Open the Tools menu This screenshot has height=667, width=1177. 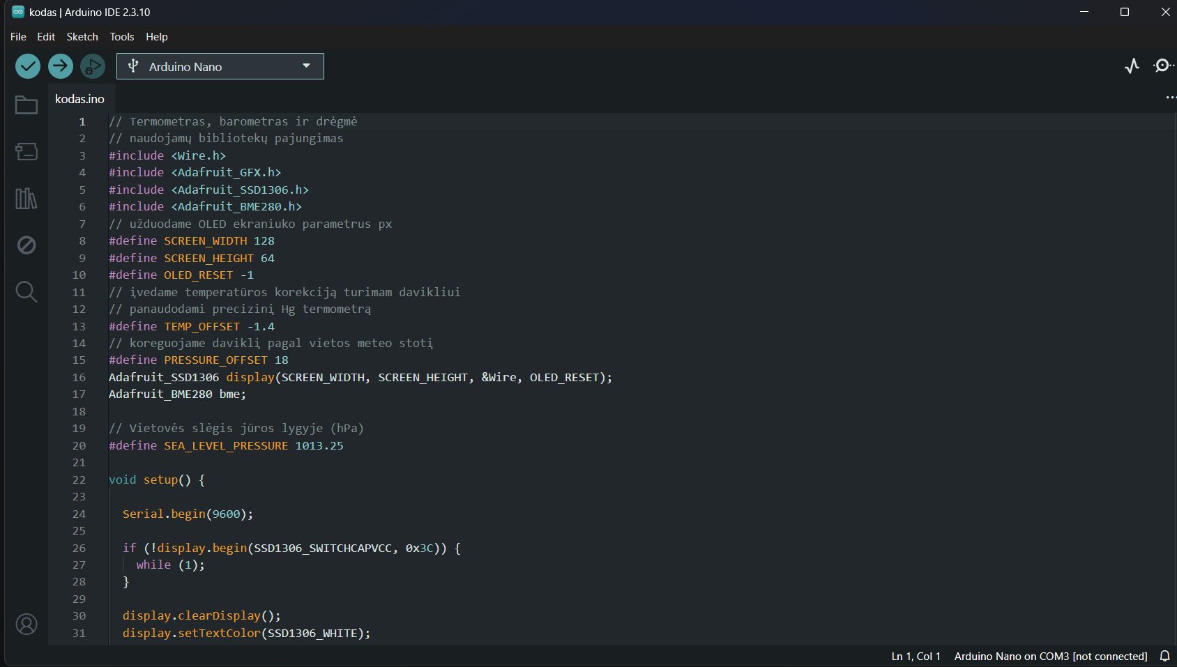coord(122,37)
